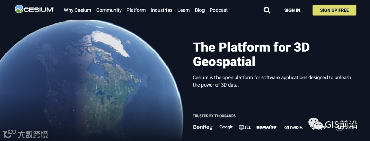Click the Google logo
Viewport: 370px width, 141px height.
[x=226, y=127]
